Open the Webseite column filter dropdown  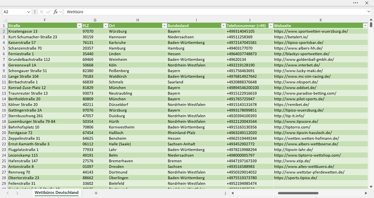click(x=365, y=26)
